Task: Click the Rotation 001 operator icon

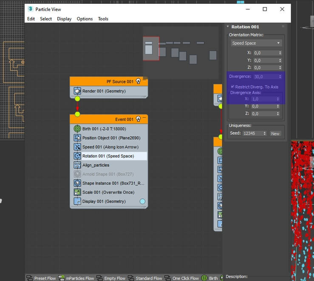Action: (x=77, y=156)
